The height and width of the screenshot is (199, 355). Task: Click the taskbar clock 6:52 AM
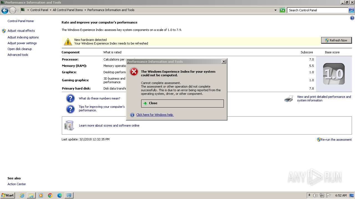341,195
